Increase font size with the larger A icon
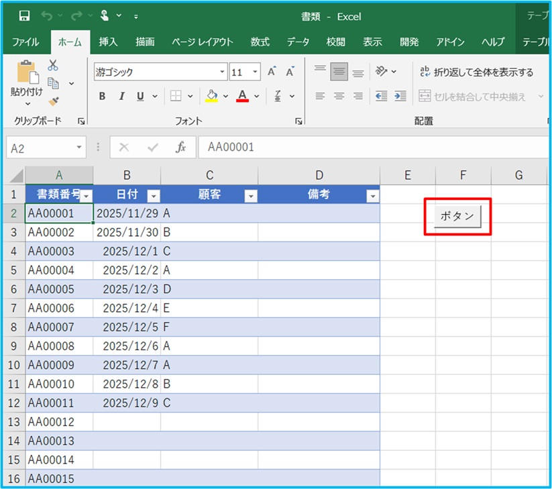 (x=272, y=72)
